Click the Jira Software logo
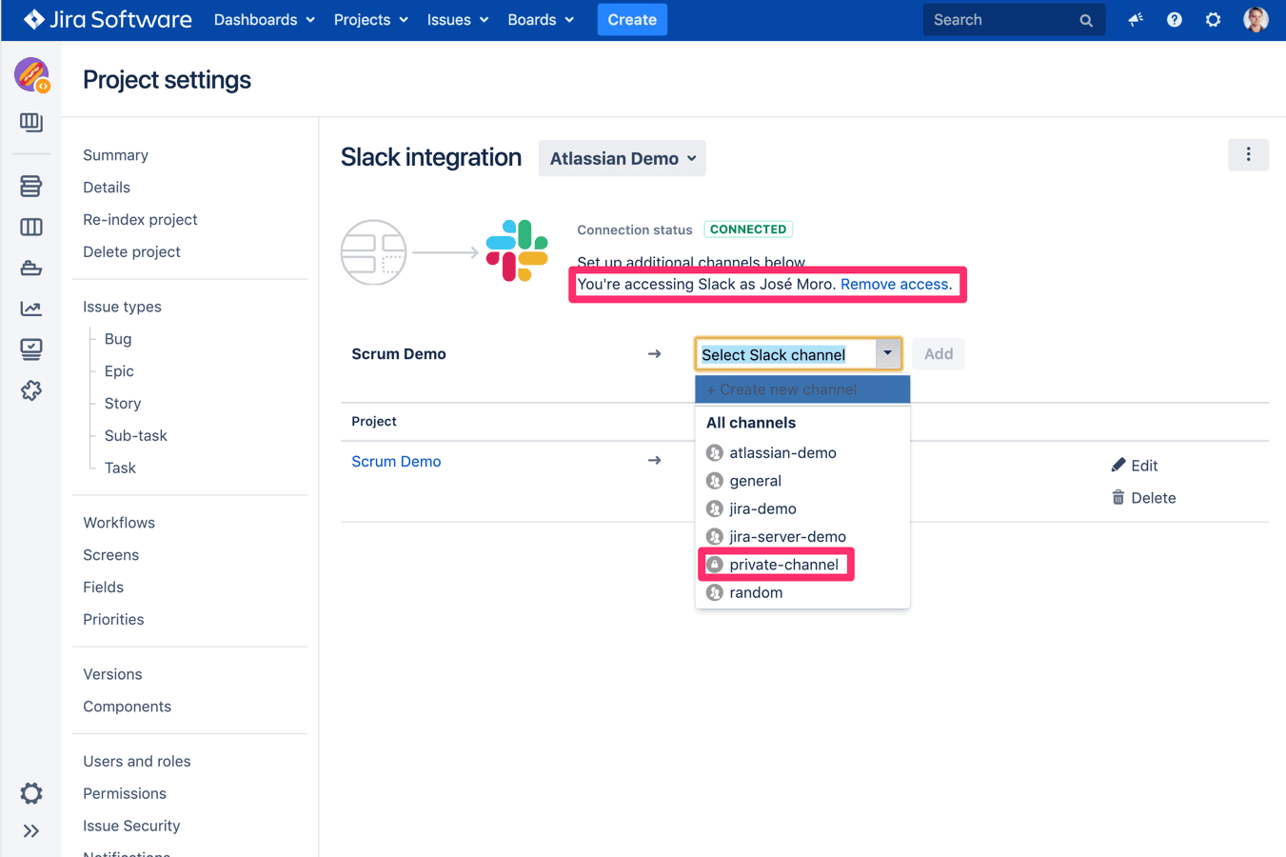This screenshot has height=857, width=1286. tap(108, 19)
